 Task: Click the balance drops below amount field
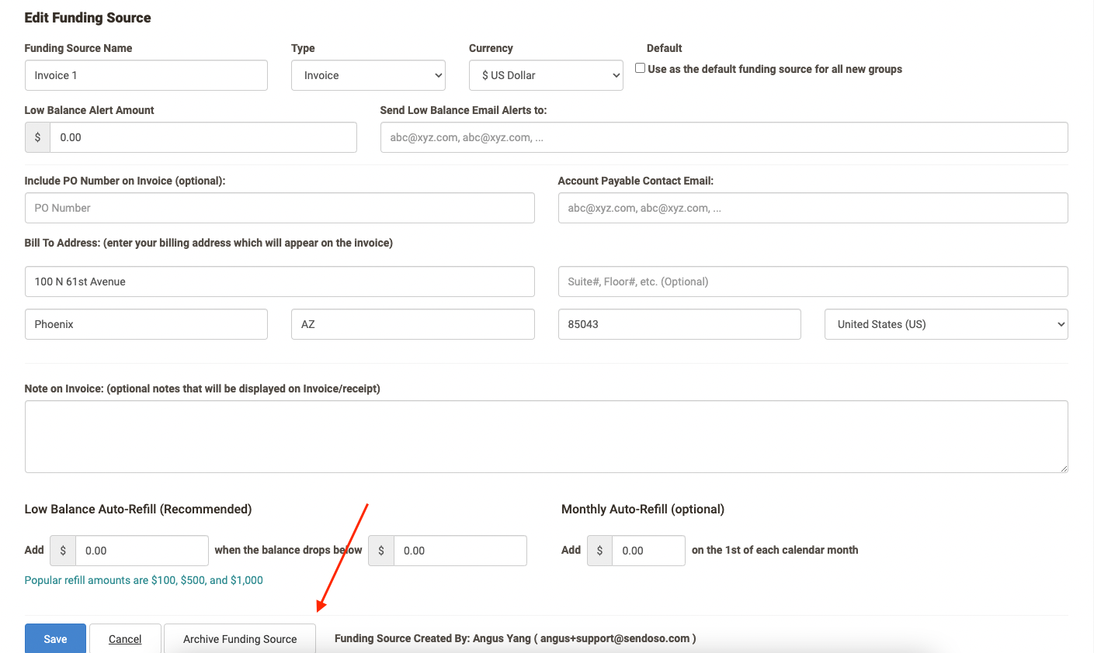click(460, 551)
